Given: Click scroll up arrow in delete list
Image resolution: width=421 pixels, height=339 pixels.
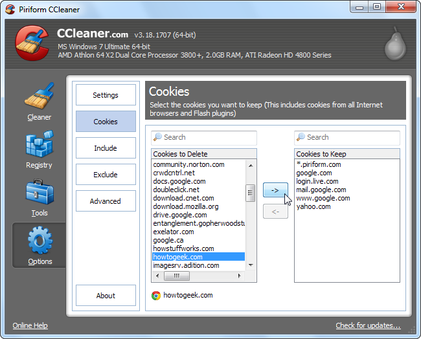Looking at the screenshot, I should click(x=251, y=166).
